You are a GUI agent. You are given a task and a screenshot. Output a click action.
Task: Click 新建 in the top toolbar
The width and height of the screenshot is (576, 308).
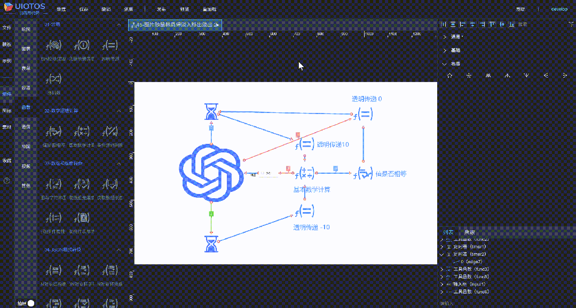[x=61, y=9]
